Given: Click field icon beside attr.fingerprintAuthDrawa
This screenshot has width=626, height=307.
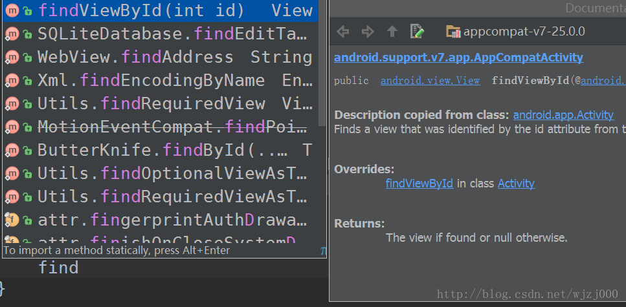Looking at the screenshot, I should click(x=12, y=219).
